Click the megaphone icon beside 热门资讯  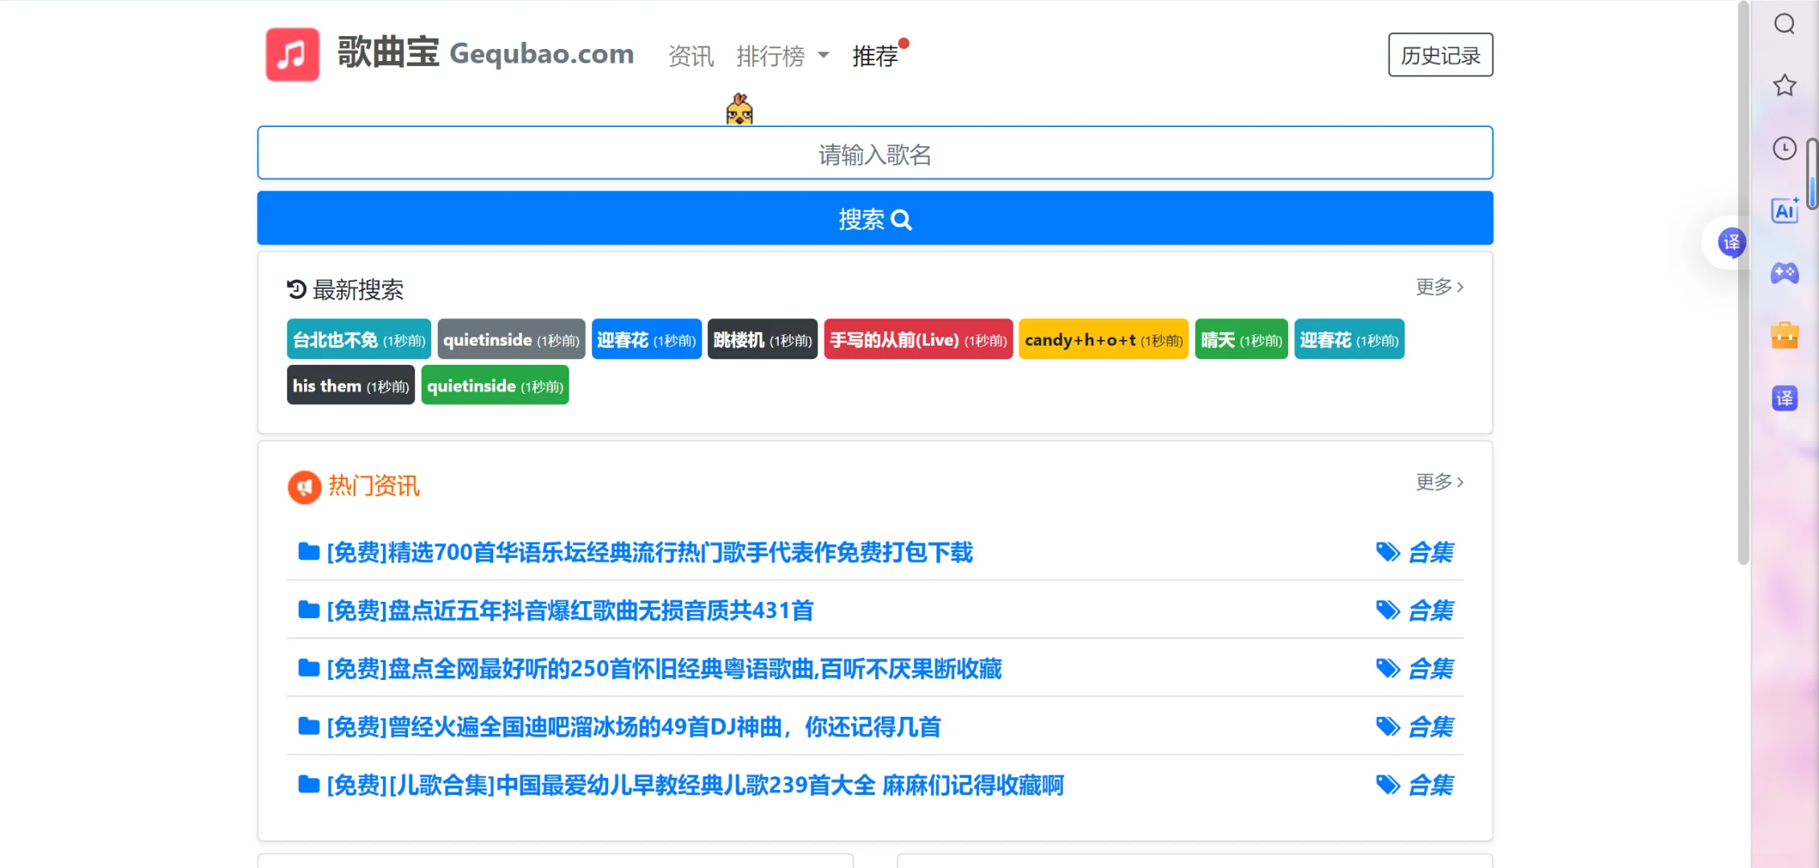pos(304,486)
